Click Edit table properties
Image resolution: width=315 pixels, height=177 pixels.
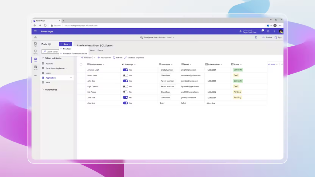[134, 57]
